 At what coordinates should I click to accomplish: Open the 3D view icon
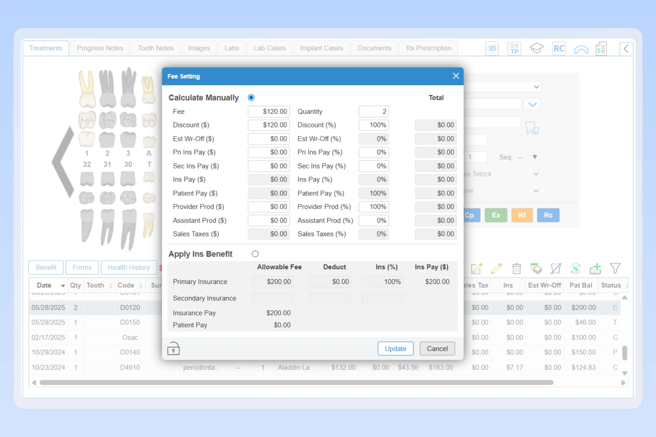click(492, 48)
